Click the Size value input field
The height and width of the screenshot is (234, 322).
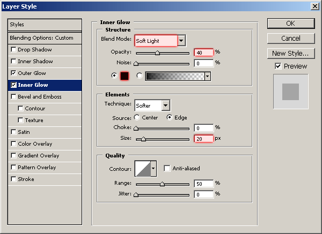203,139
